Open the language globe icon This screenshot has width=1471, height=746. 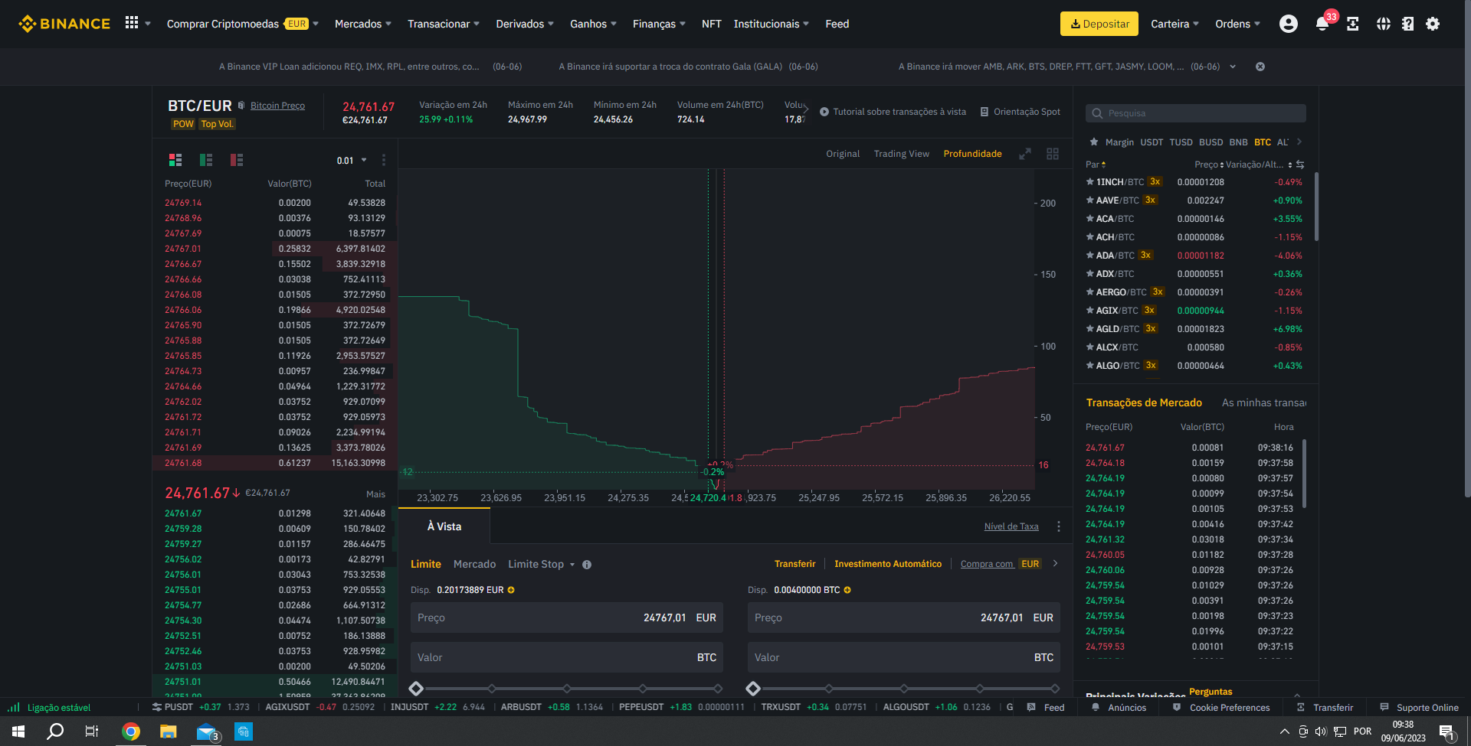pyautogui.click(x=1383, y=24)
